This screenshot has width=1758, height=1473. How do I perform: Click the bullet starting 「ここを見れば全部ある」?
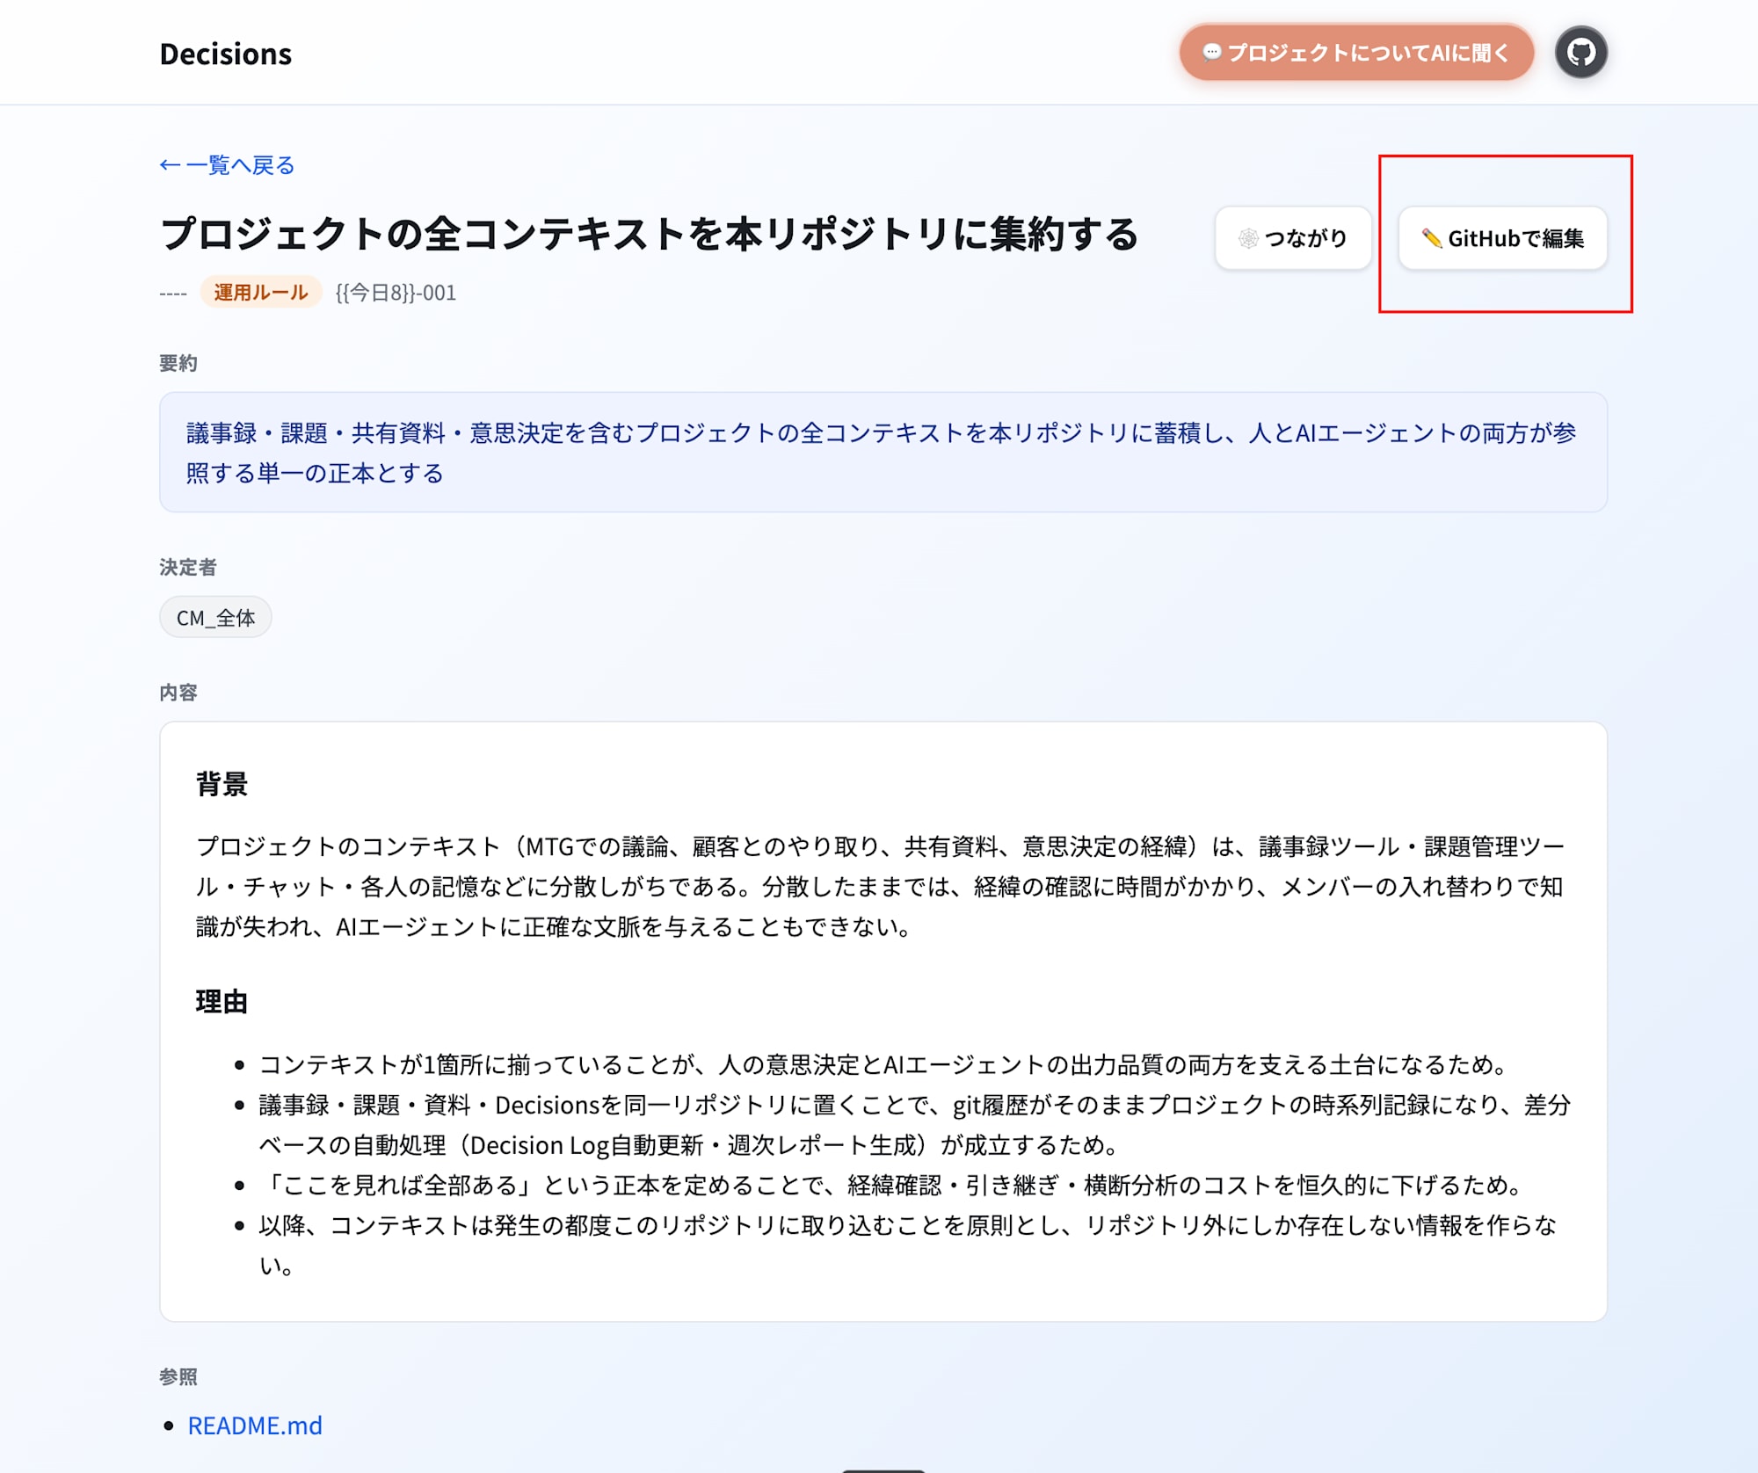(x=893, y=1186)
